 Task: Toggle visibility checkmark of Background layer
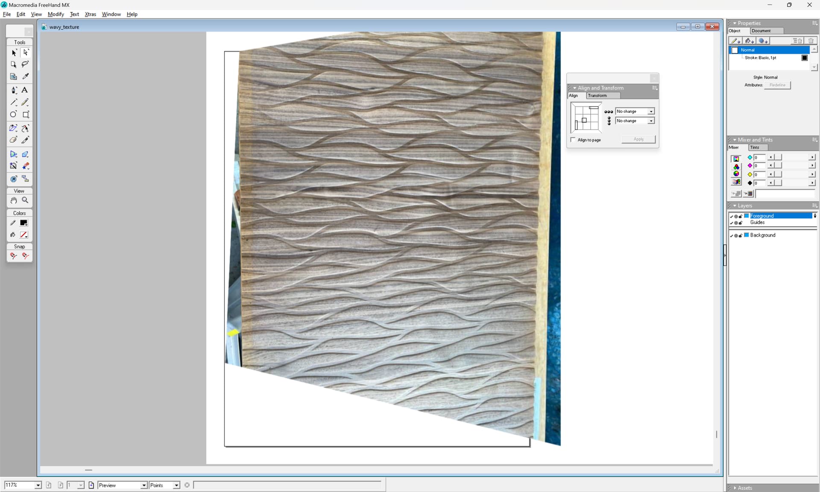click(x=731, y=235)
